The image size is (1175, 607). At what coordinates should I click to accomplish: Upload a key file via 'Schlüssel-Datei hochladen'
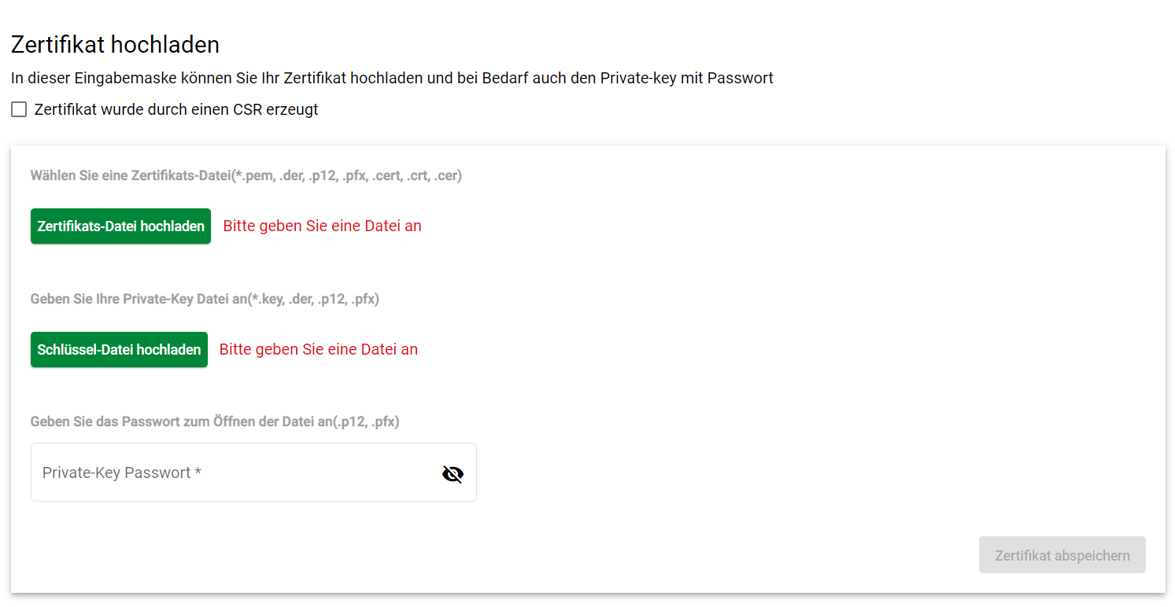[119, 349]
